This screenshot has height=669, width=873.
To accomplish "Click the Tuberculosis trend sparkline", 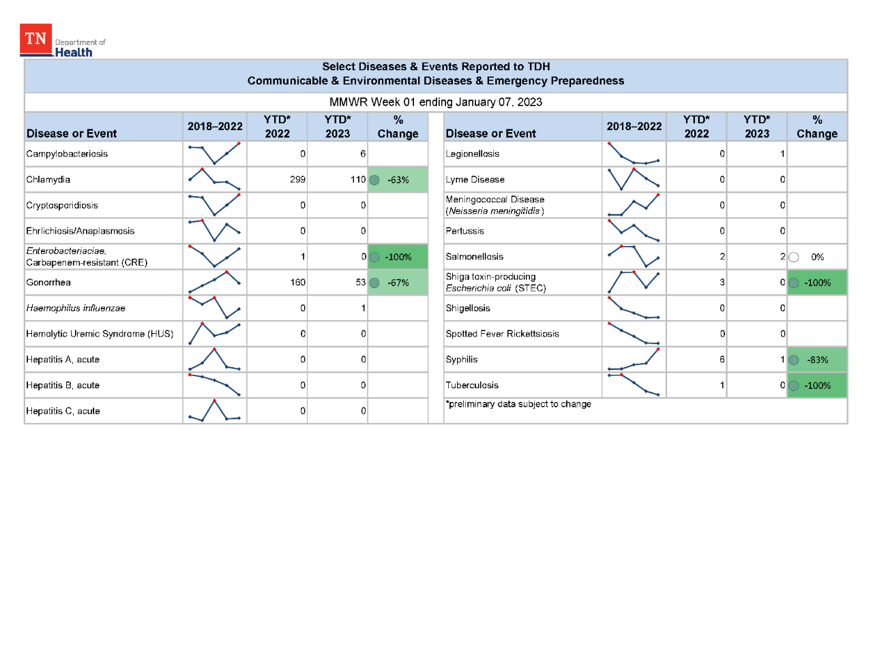I will coord(634,385).
